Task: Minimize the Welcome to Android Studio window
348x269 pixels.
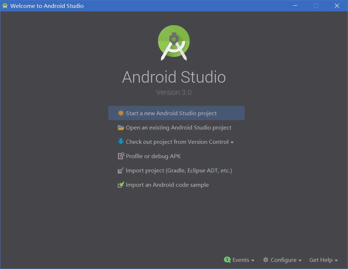Action: [x=295, y=6]
